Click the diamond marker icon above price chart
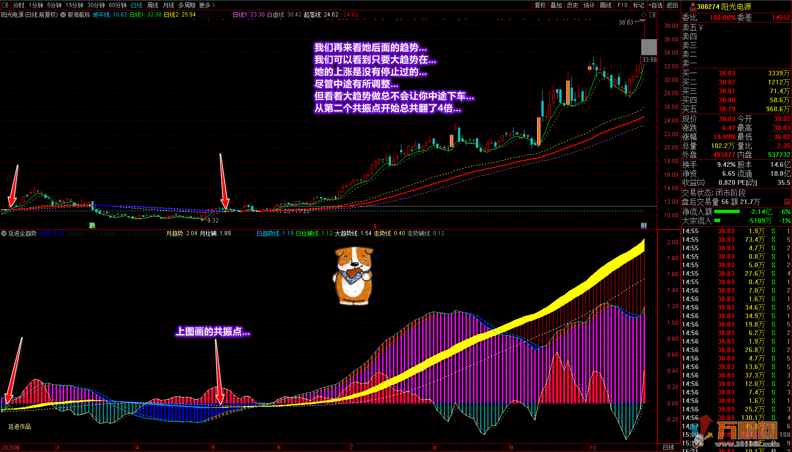The height and width of the screenshot is (452, 792). pyautogui.click(x=644, y=15)
